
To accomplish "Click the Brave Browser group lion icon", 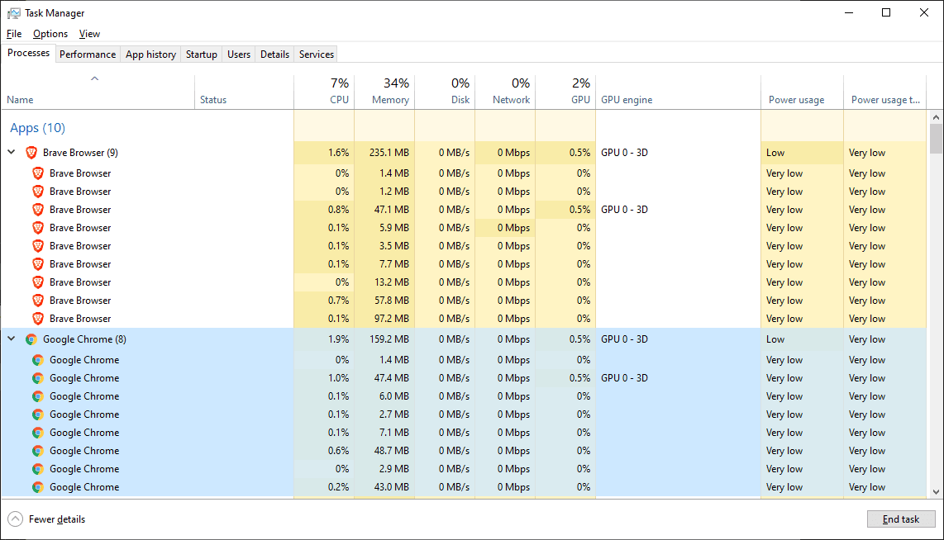I will (31, 153).
